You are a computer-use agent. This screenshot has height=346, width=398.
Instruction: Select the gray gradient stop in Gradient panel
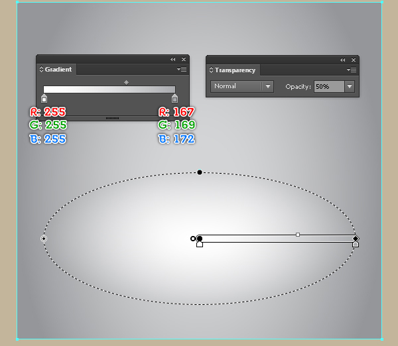tap(174, 98)
